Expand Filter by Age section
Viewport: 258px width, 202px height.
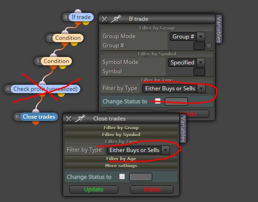[121, 158]
